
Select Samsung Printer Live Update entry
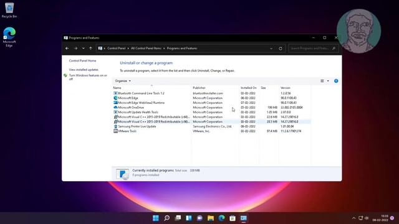tap(137, 126)
